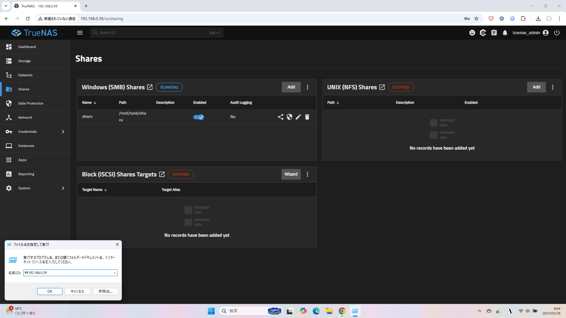Click the iSCSI STOPPED status badge
Screen dimensions: 566x318
coord(181,174)
